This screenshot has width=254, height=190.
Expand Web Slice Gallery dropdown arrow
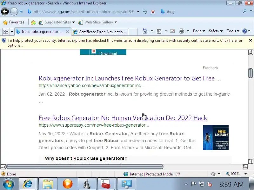pos(116,22)
